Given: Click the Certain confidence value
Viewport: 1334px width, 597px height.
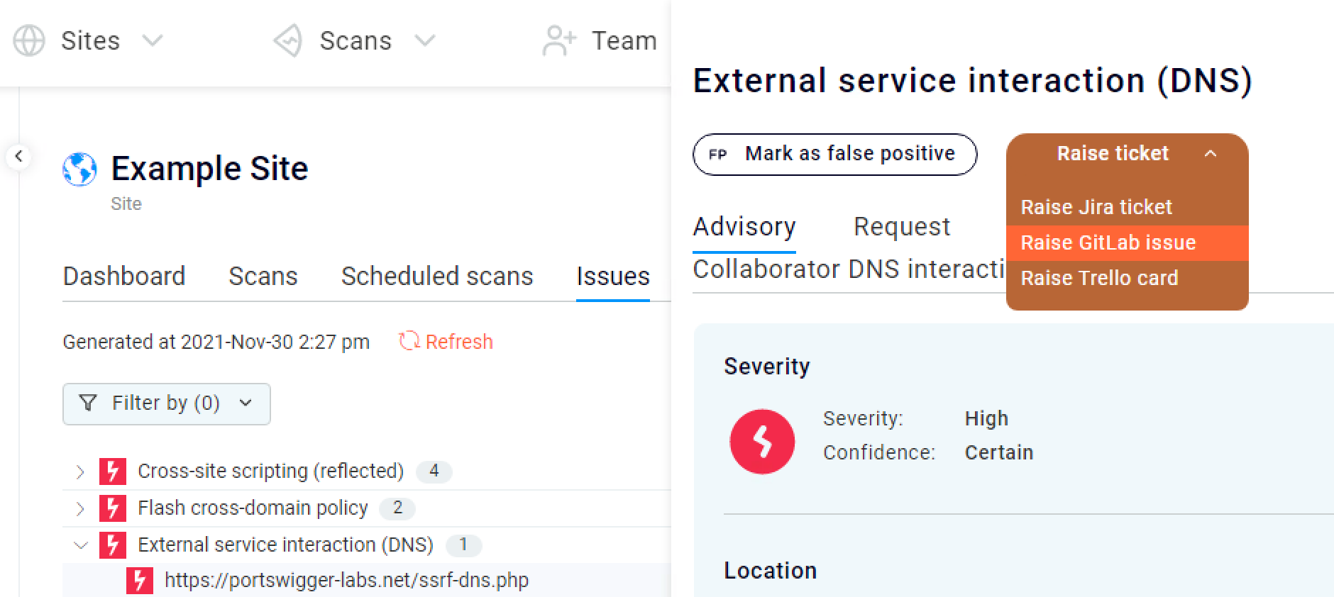Looking at the screenshot, I should (999, 452).
